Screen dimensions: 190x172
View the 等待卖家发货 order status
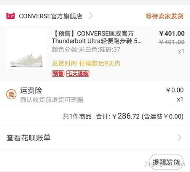164,16
